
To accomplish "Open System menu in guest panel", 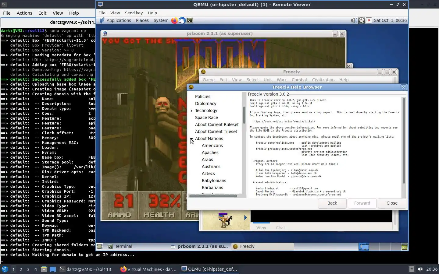I will coord(161,20).
